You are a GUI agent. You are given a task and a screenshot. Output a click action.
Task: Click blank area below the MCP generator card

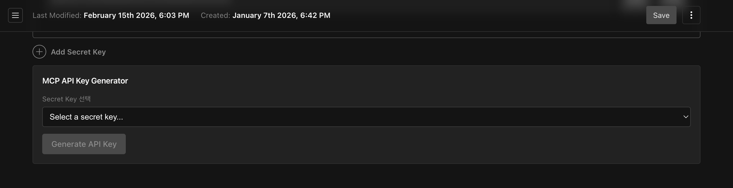pyautogui.click(x=366, y=176)
